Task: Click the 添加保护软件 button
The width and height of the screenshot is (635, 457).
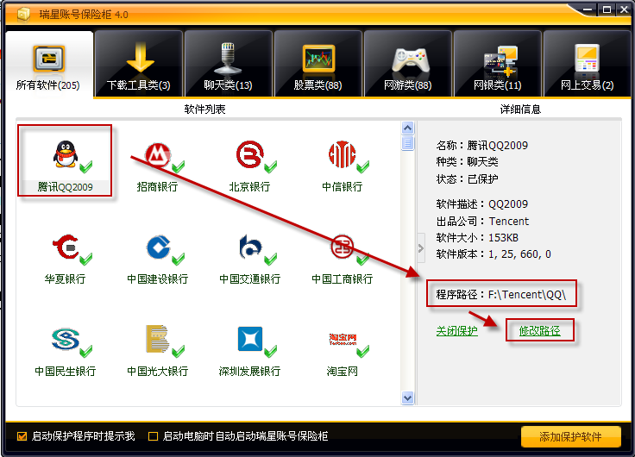Action: [570, 437]
